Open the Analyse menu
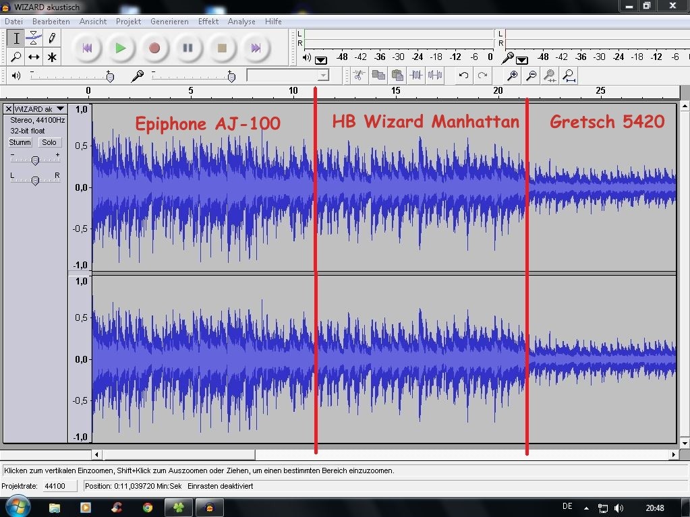690x517 pixels. 241,21
